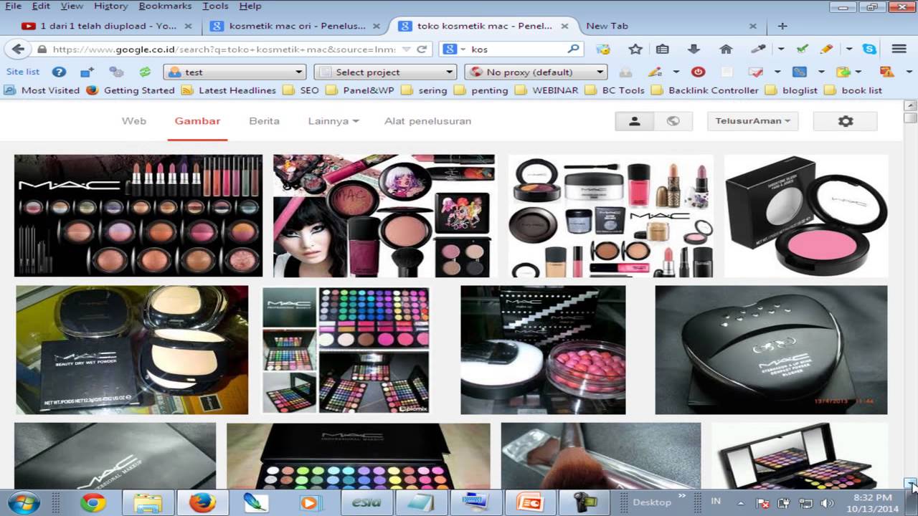
Task: Click the URL address field
Action: click(222, 49)
